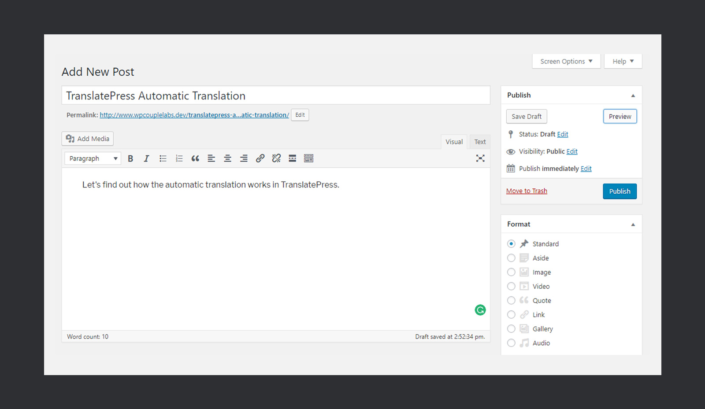Collapse the Format box

pyautogui.click(x=633, y=225)
